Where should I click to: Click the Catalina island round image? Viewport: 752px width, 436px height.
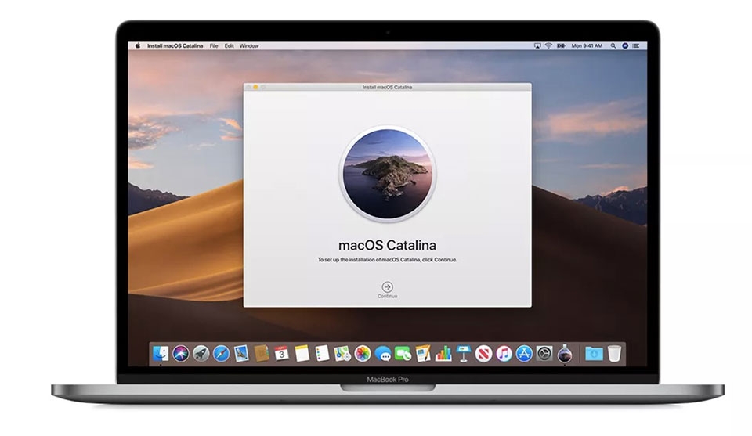coord(388,174)
